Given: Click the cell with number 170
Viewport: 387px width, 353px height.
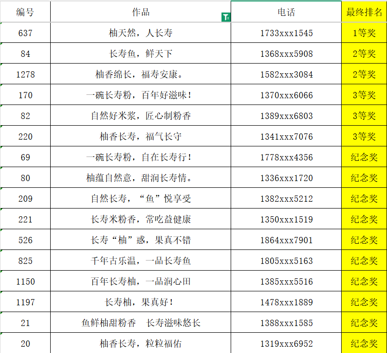Looking at the screenshot, I should 25,95.
